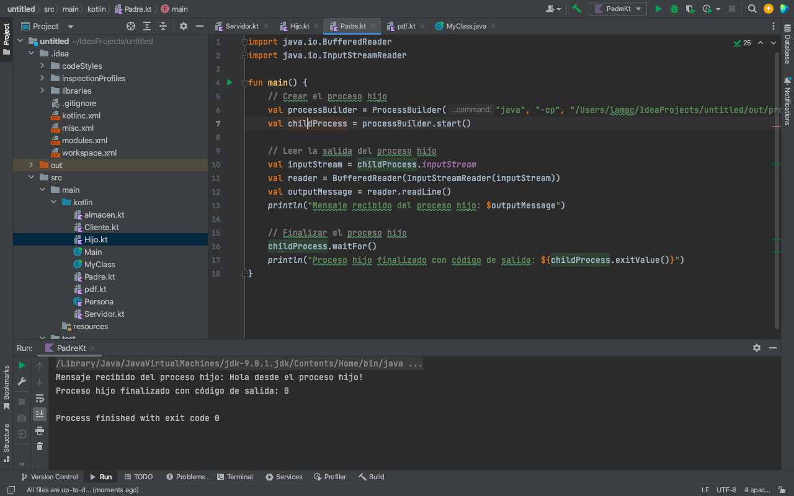Viewport: 794px width, 496px height.
Task: Click the trash icon to clear console output
Action: (40, 446)
